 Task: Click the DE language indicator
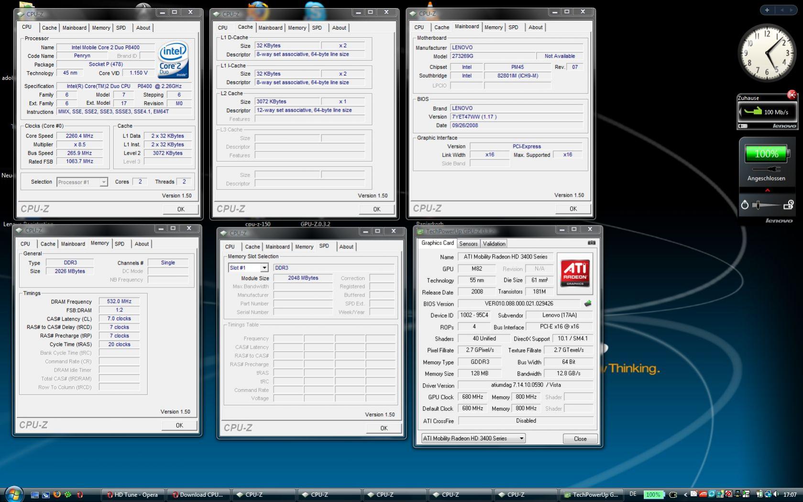pos(633,494)
